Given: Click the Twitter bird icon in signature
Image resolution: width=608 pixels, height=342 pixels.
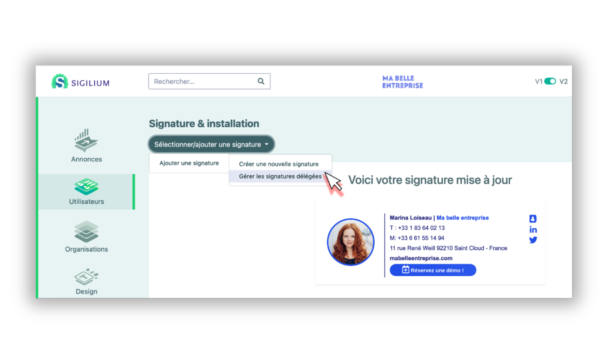Looking at the screenshot, I should tap(533, 240).
